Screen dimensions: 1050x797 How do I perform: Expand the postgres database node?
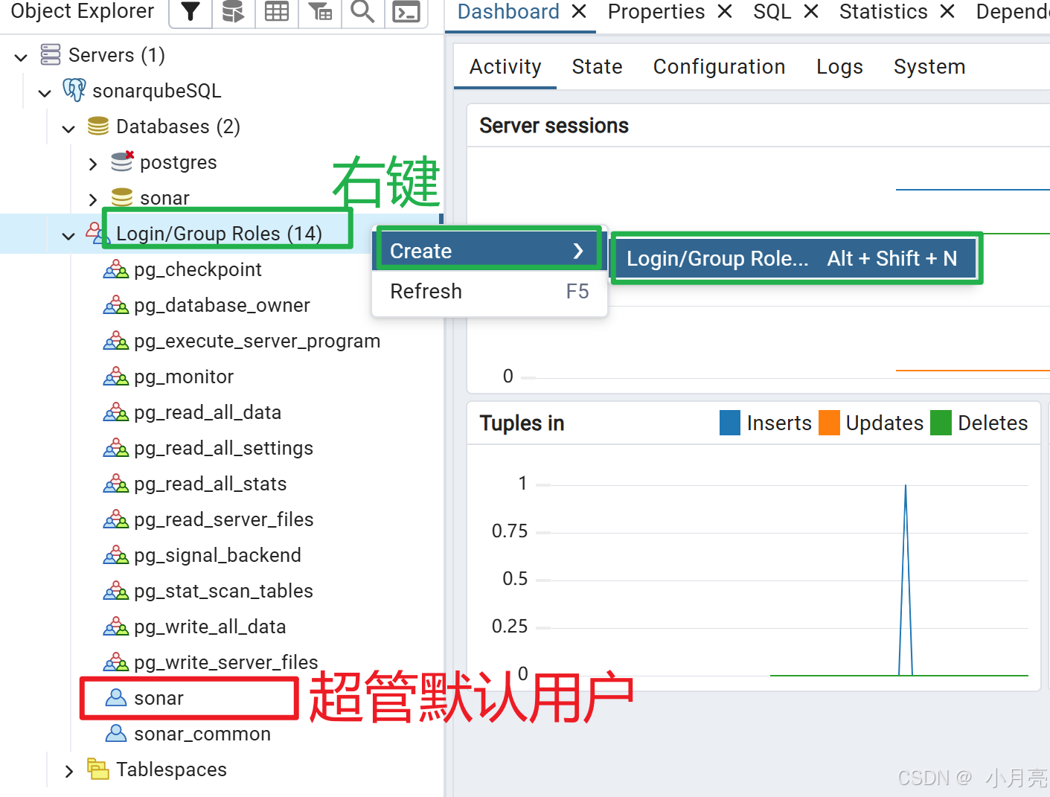(x=92, y=164)
